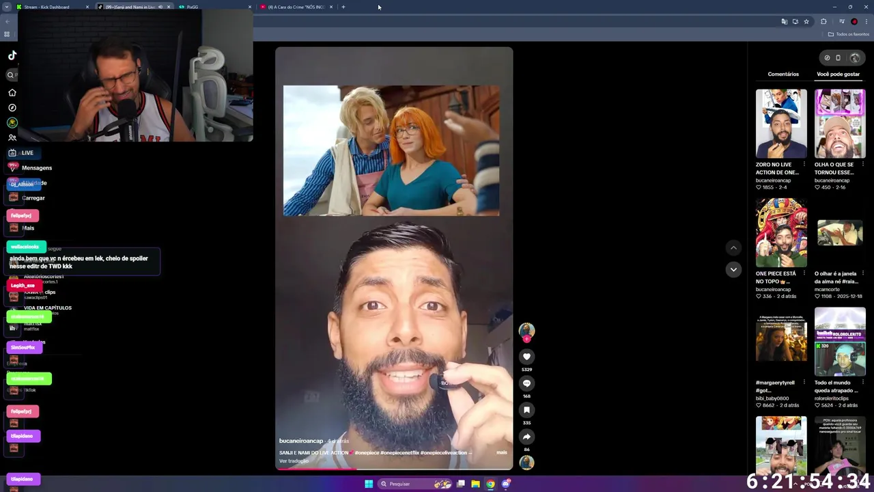Image resolution: width=874 pixels, height=492 pixels.
Task: Click the TikTok logo in sidebar
Action: (x=12, y=55)
